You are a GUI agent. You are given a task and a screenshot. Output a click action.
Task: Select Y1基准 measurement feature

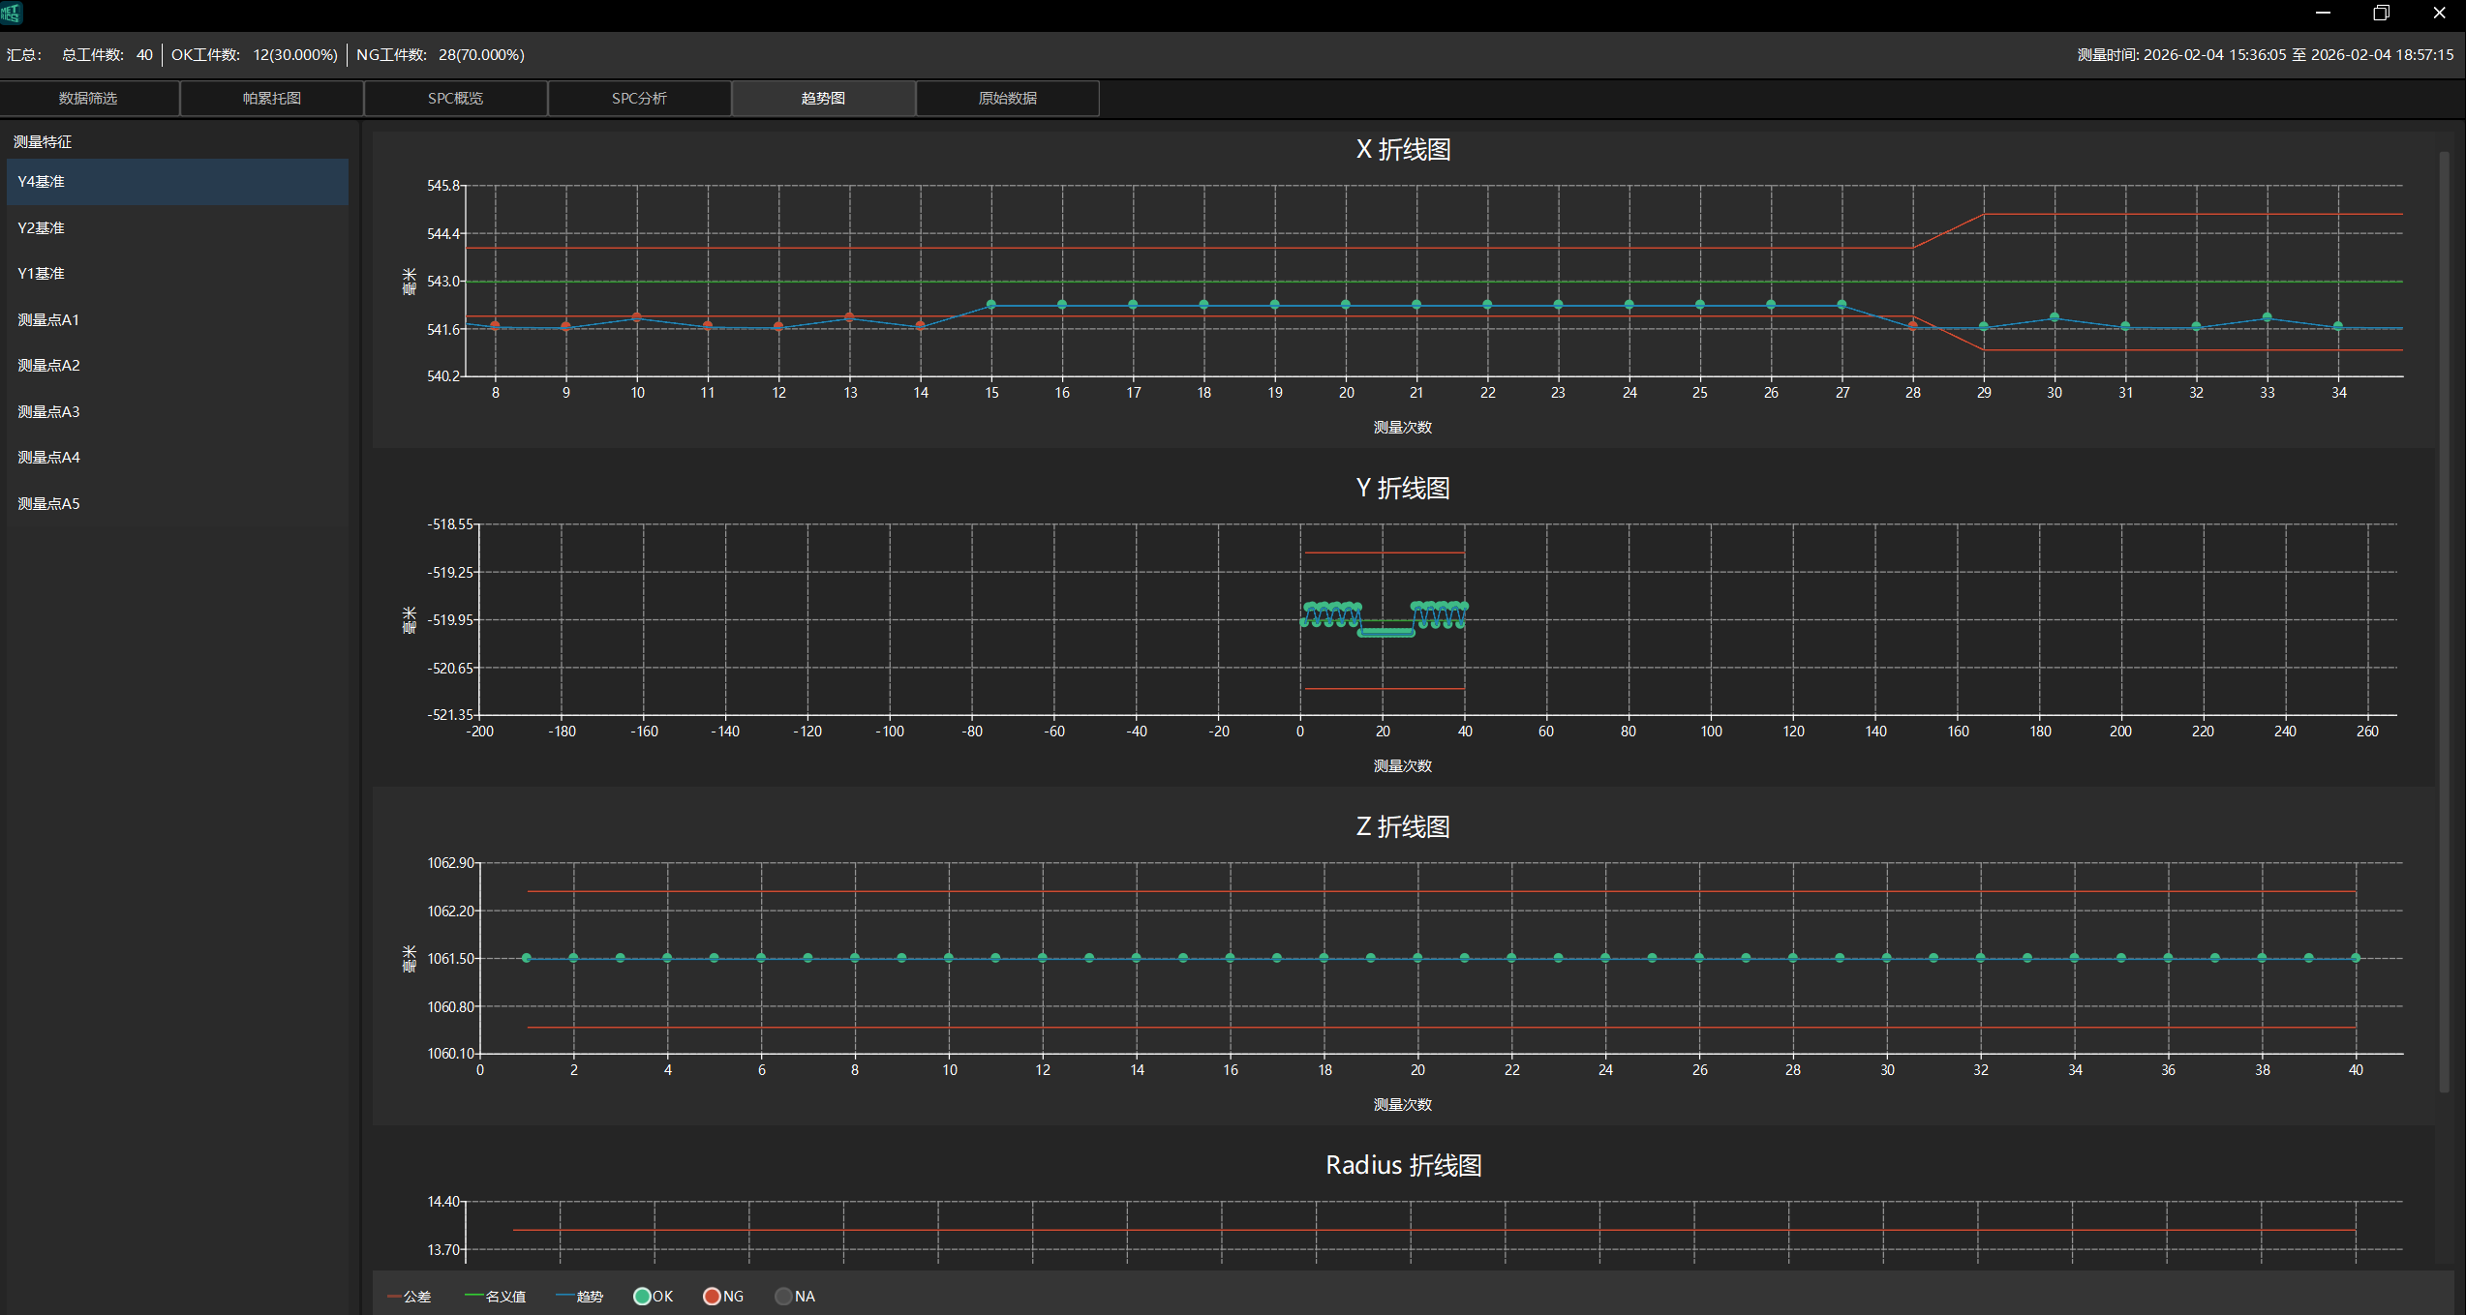pyautogui.click(x=42, y=274)
